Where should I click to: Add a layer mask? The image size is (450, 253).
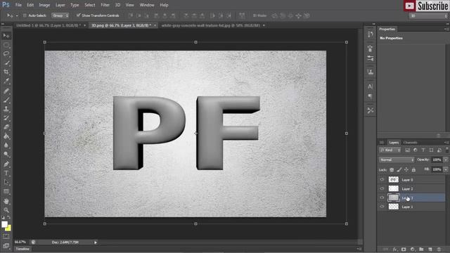pyautogui.click(x=404, y=249)
